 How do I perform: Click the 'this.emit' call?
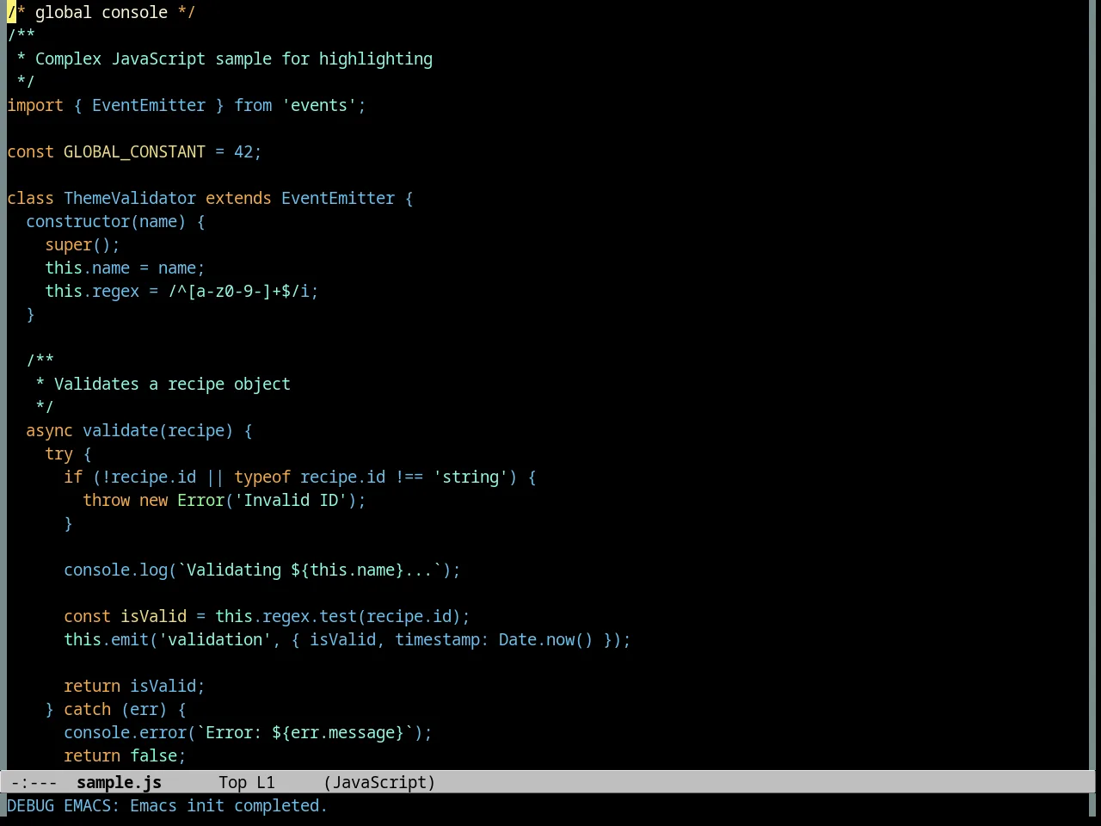coord(106,639)
